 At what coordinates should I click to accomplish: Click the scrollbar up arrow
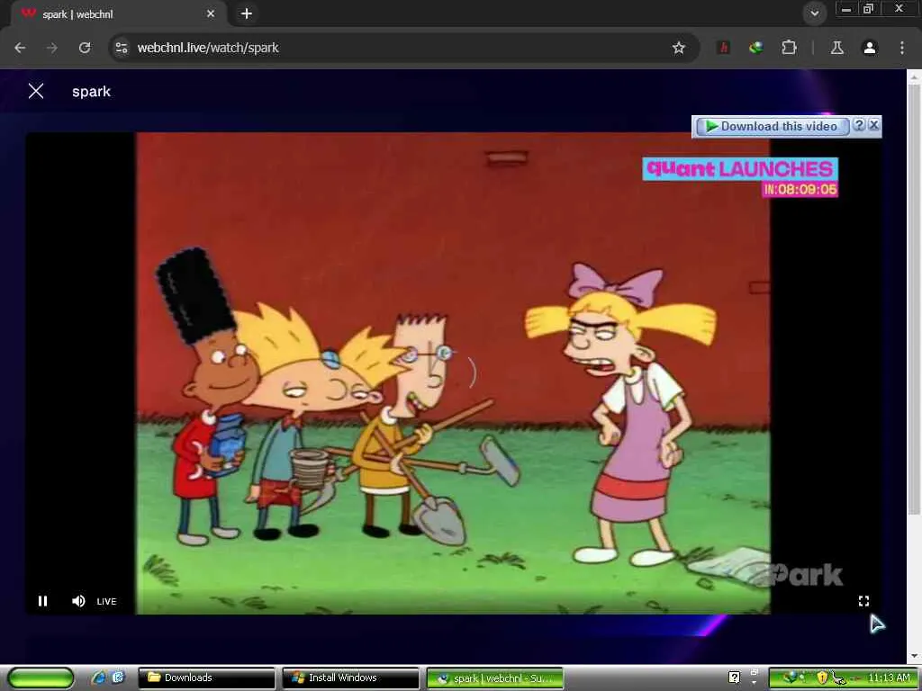(x=915, y=76)
